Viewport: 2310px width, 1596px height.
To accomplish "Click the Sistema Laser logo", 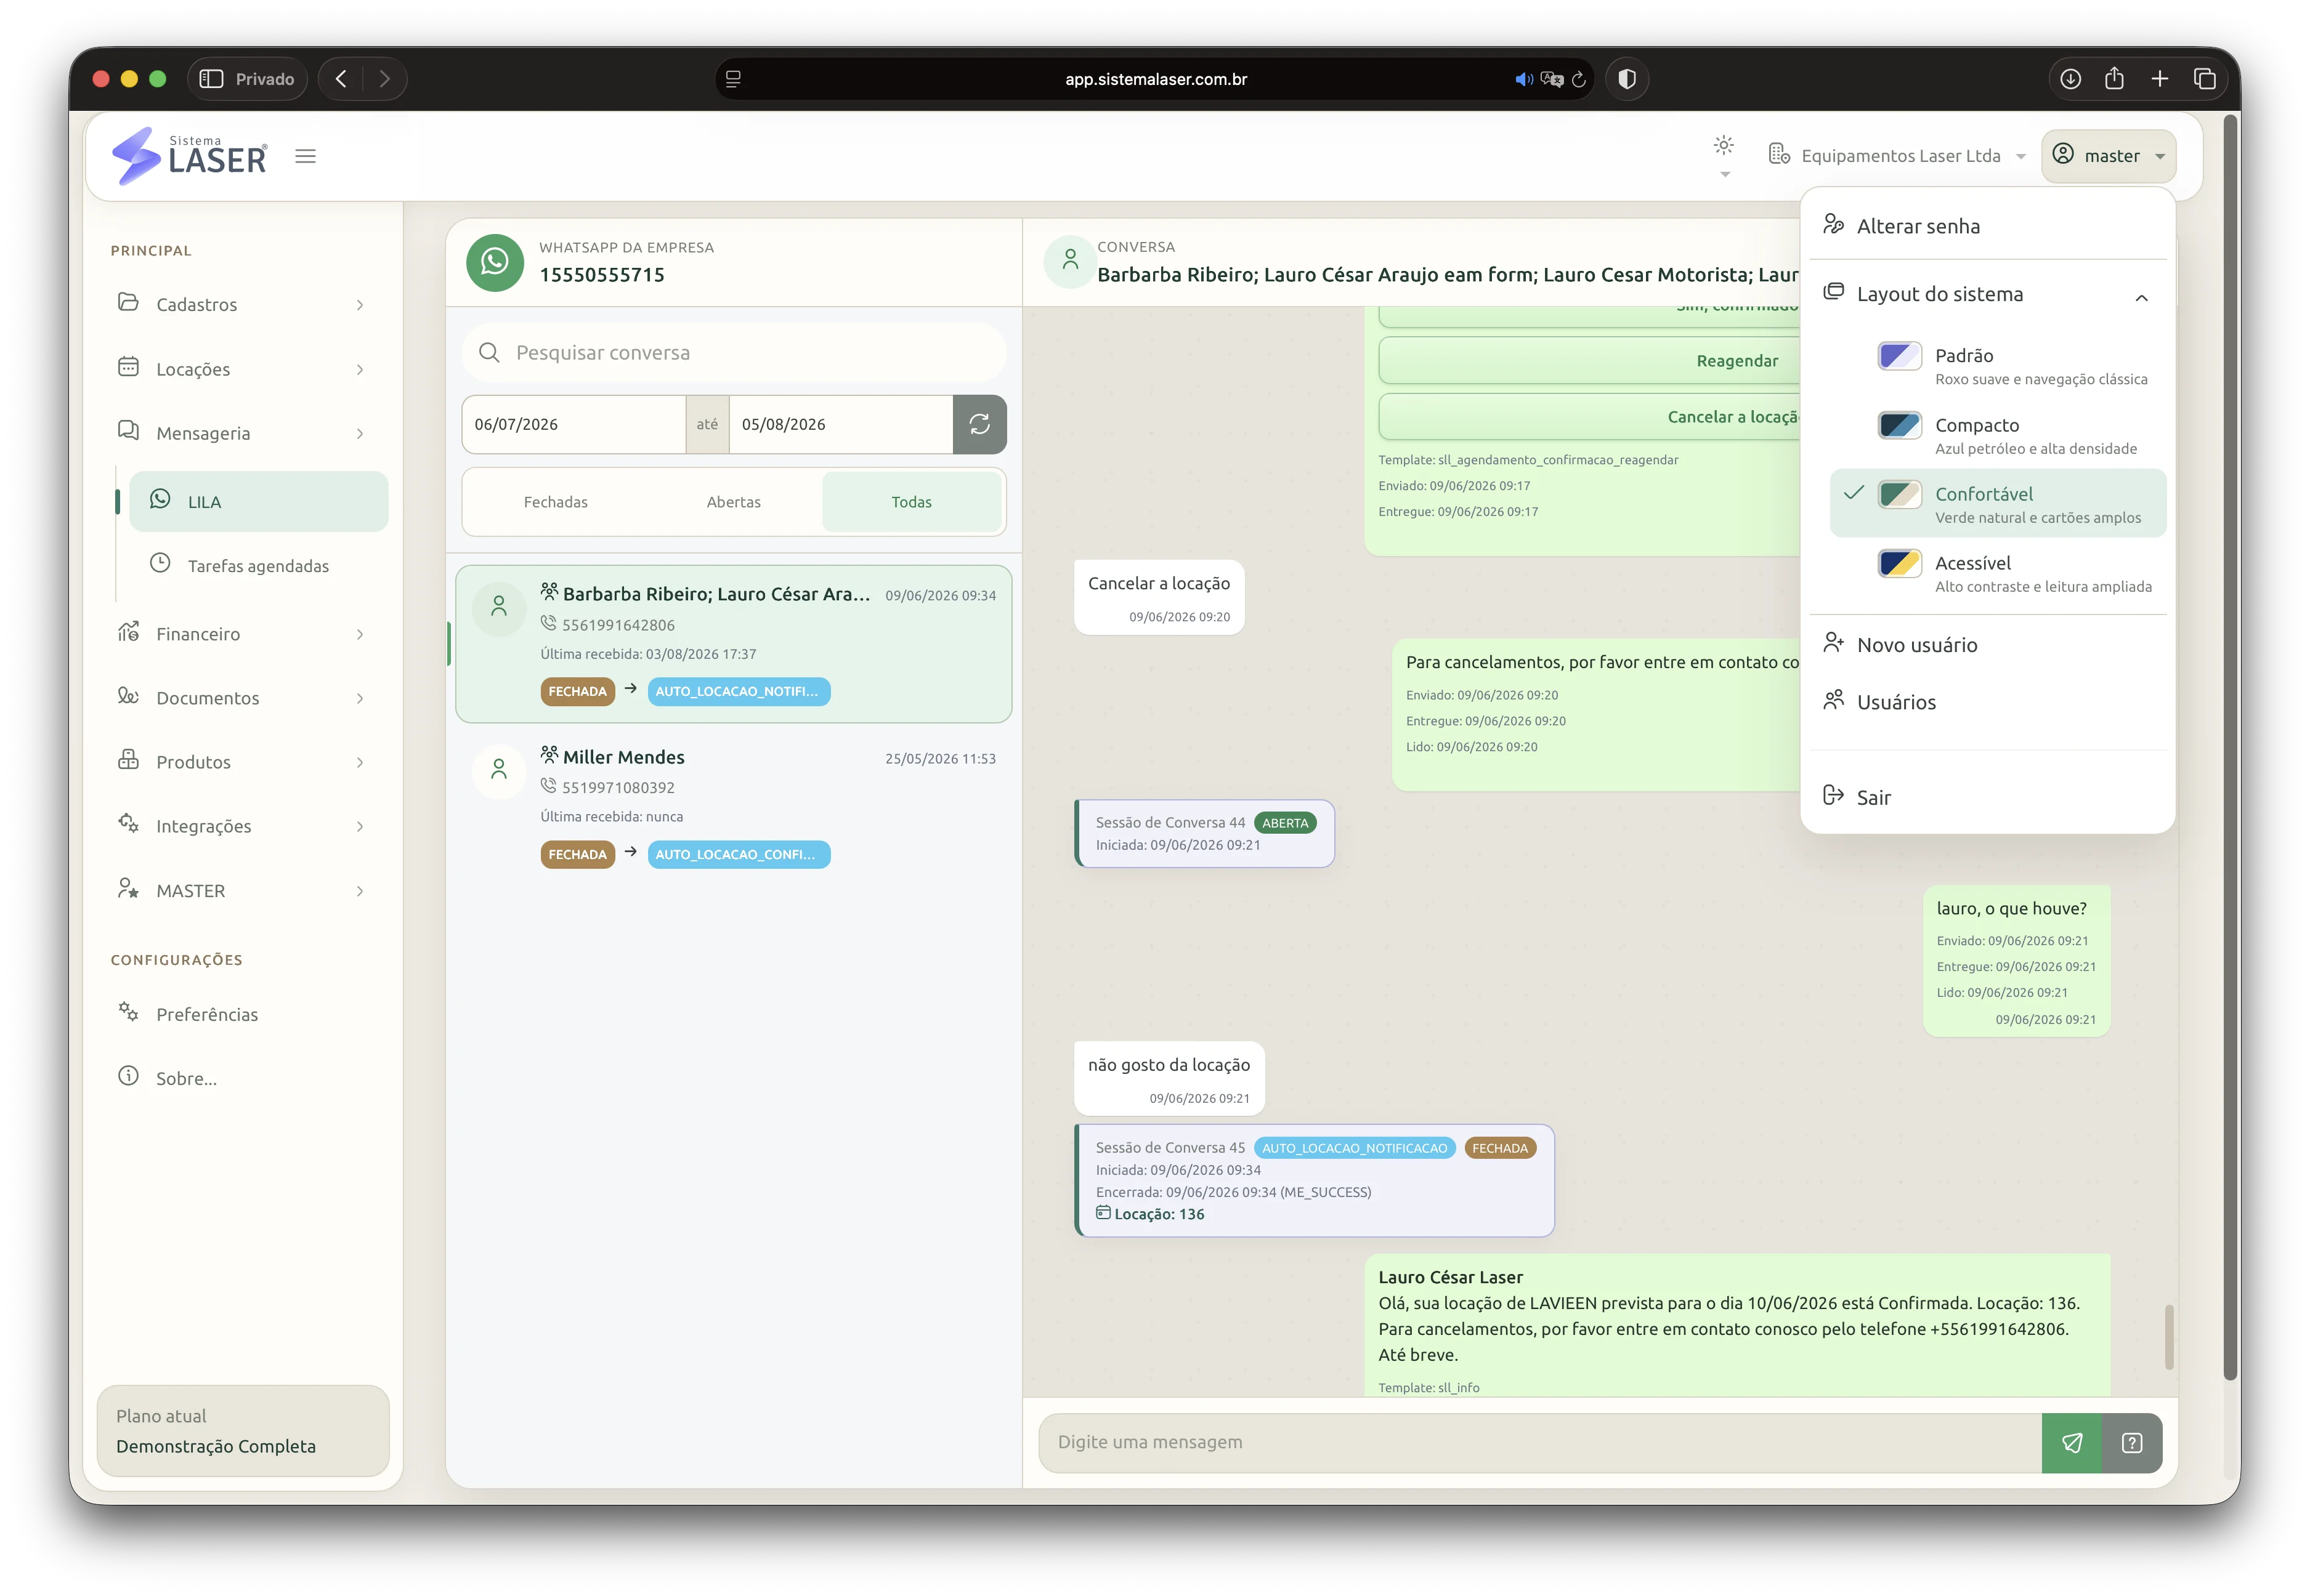I will click(x=189, y=156).
